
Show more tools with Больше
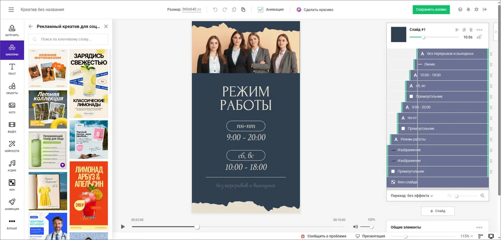(12, 224)
